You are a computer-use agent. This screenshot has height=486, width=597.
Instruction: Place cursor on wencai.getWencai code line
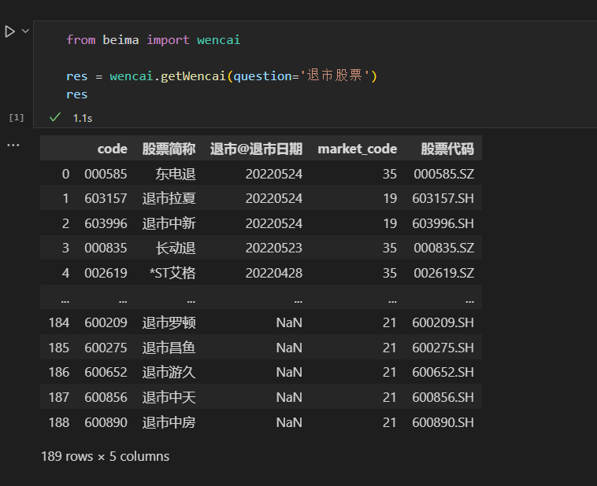[x=221, y=76]
